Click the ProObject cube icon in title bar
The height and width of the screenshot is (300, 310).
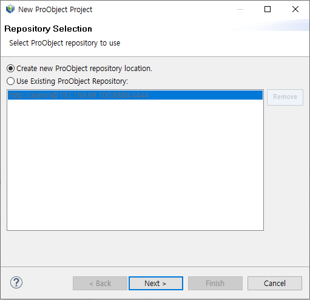coord(10,9)
